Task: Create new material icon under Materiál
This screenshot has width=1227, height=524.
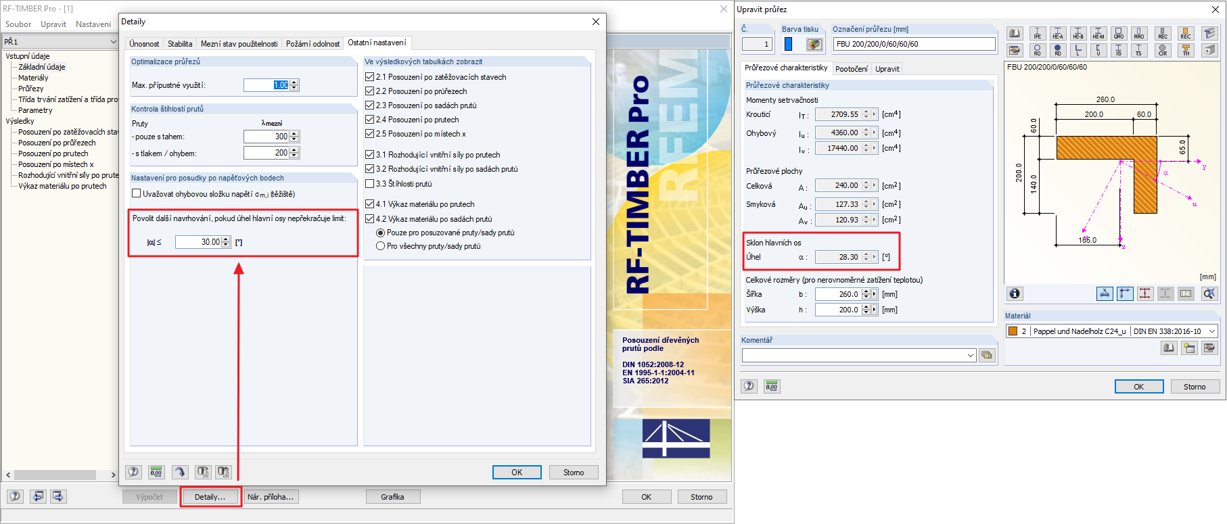Action: coord(1189,348)
